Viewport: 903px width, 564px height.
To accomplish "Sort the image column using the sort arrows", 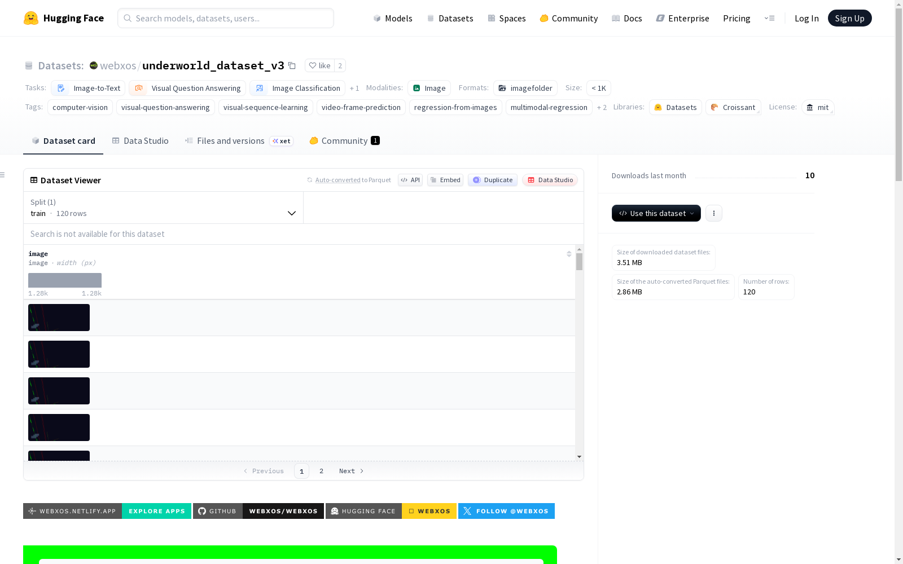I will pos(569,254).
